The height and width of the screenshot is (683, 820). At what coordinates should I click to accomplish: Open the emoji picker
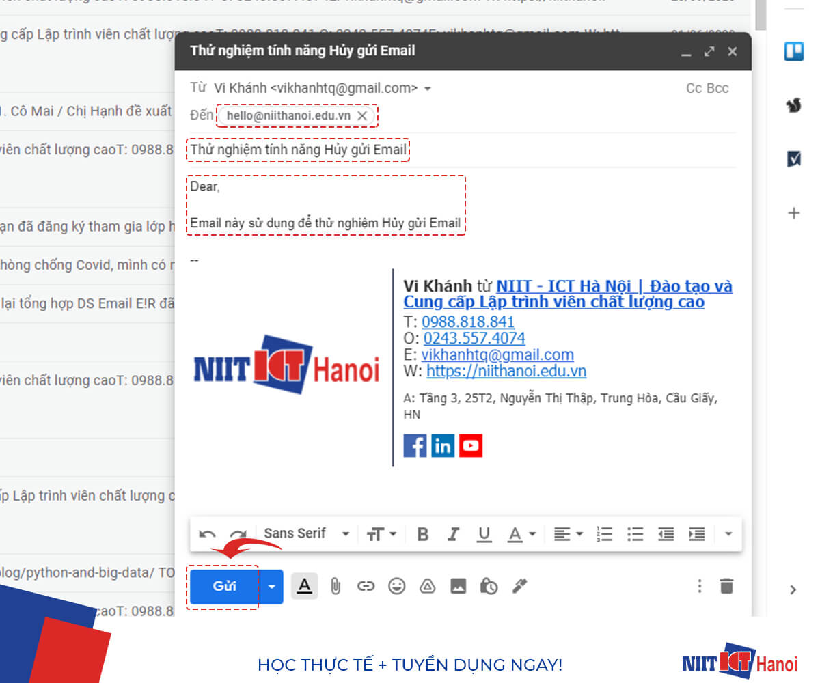(397, 586)
